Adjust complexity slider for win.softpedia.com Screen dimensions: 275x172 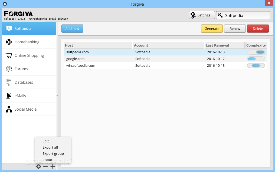(x=256, y=66)
